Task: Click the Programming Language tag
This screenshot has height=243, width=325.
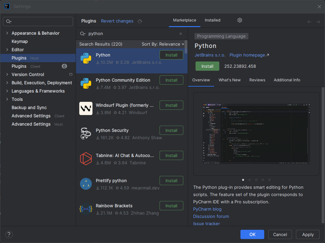Action: [x=221, y=36]
